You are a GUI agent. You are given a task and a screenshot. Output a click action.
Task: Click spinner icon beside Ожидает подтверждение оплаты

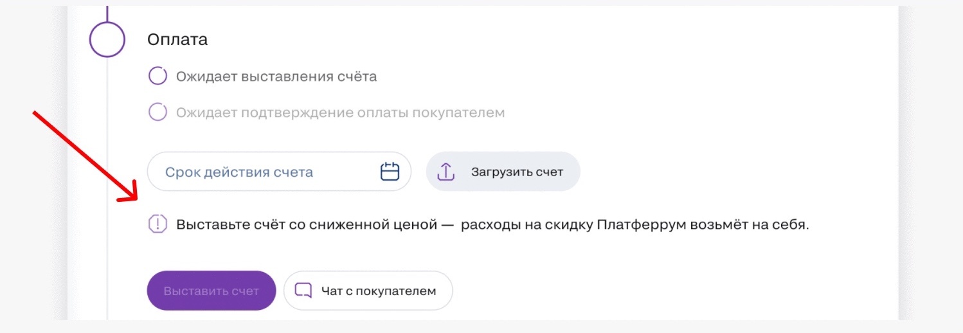[x=157, y=113]
